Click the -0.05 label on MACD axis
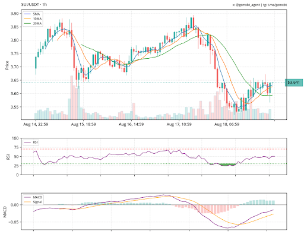Viewport: 304px width, 234px height. pos(14,222)
